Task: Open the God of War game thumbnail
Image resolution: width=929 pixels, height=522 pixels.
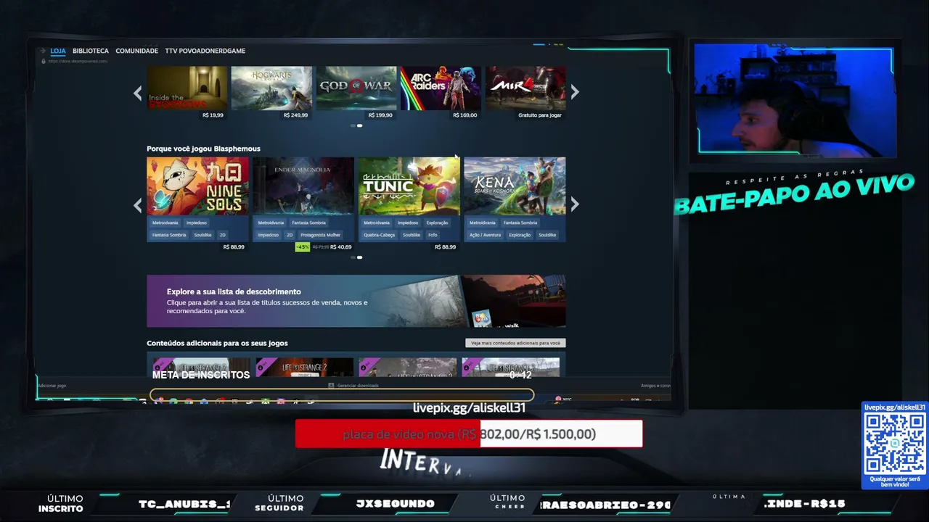Action: coord(356,88)
